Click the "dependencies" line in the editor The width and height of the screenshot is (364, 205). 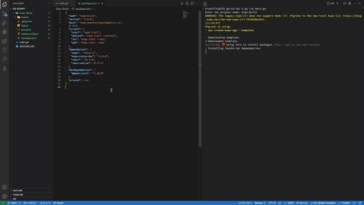point(80,50)
